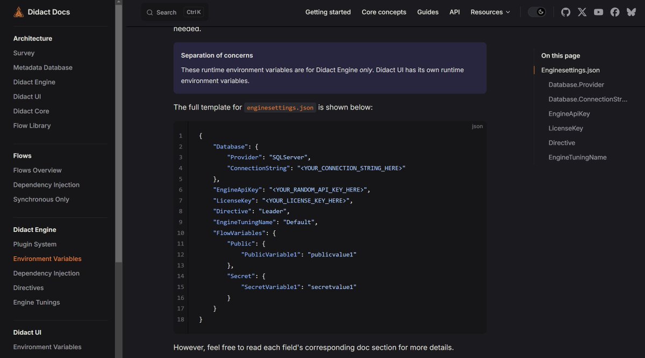The image size is (645, 358).
Task: Jump to Database.Provider section
Action: [x=576, y=85]
